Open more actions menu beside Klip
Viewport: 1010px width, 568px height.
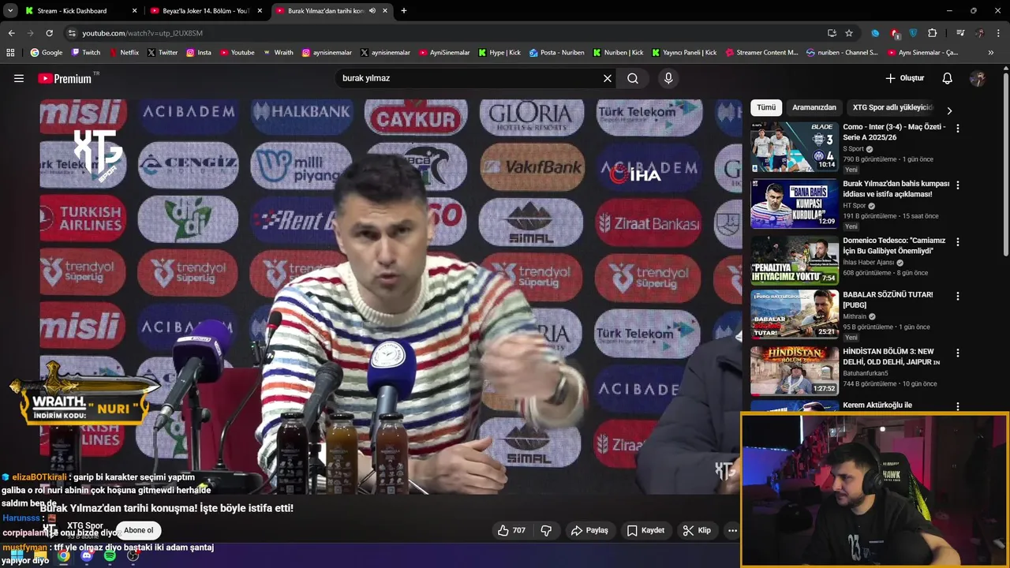click(x=732, y=530)
